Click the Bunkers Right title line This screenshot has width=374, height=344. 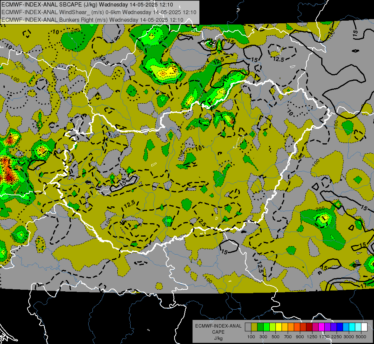click(92, 20)
